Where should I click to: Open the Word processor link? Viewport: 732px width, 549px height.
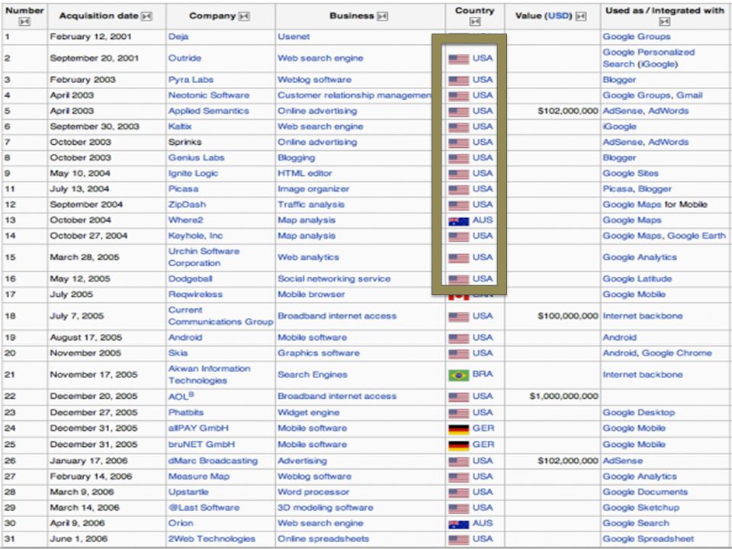point(313,492)
